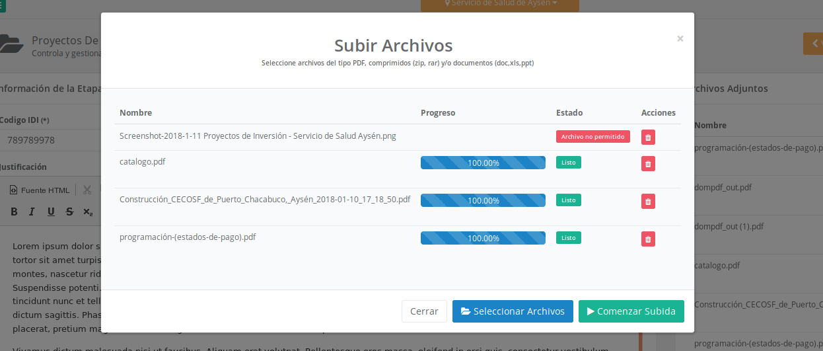Start upload with Comenzar Subida
The image size is (823, 351).
tap(631, 311)
